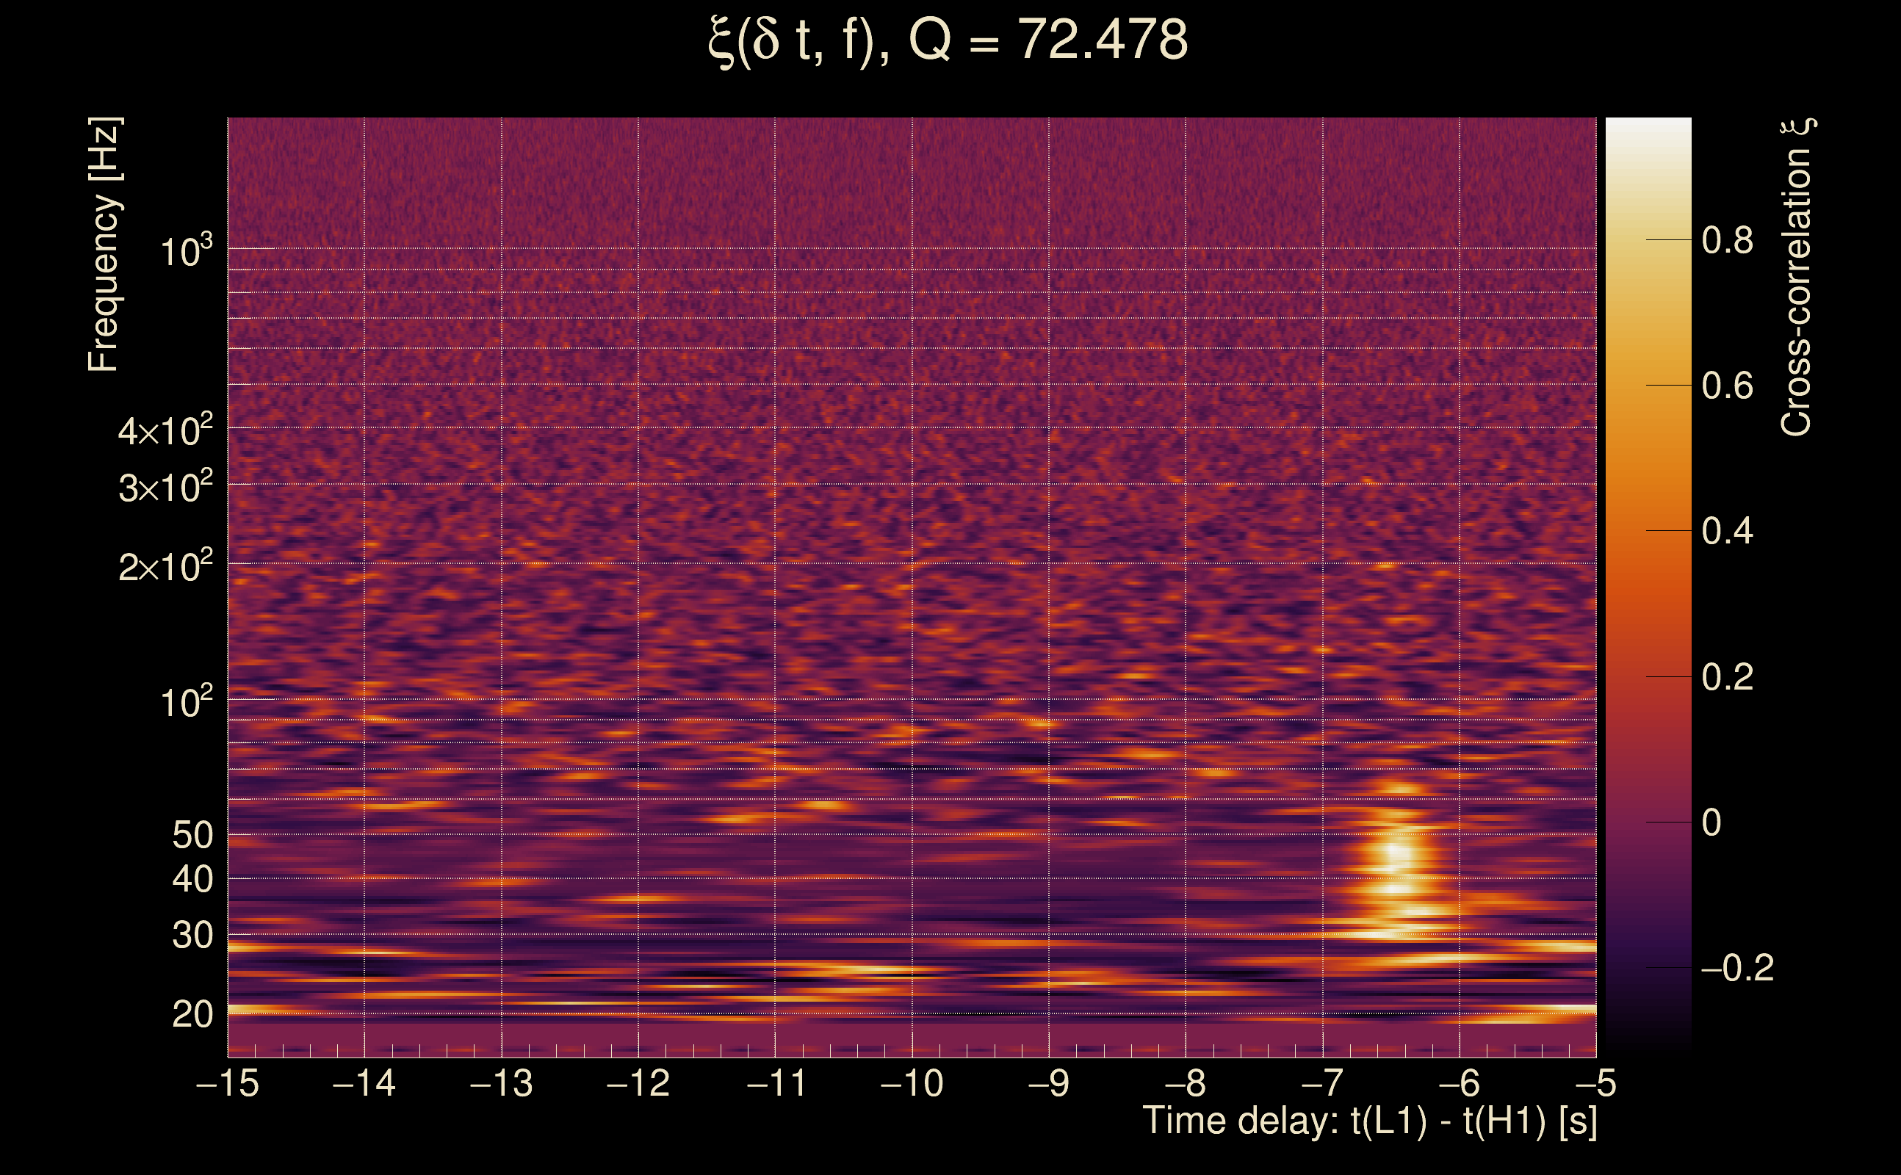Image resolution: width=1901 pixels, height=1175 pixels.
Task: Click the −7 x-axis tick label
Action: [x=1322, y=1083]
